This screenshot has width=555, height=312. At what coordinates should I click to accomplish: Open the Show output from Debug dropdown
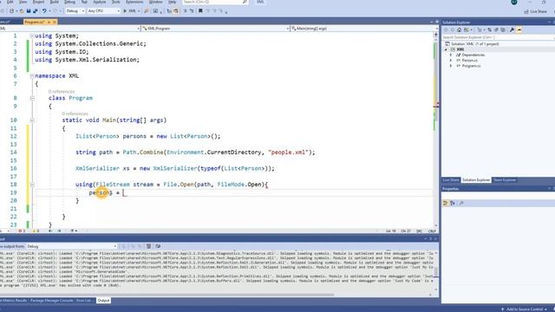click(x=71, y=246)
